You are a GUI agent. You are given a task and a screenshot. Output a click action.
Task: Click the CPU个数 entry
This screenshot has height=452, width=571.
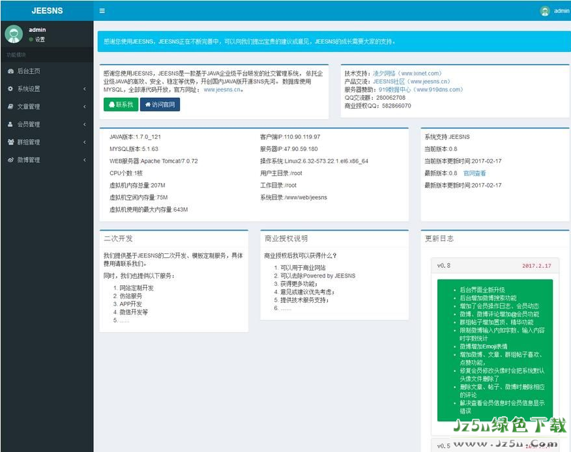coord(126,173)
